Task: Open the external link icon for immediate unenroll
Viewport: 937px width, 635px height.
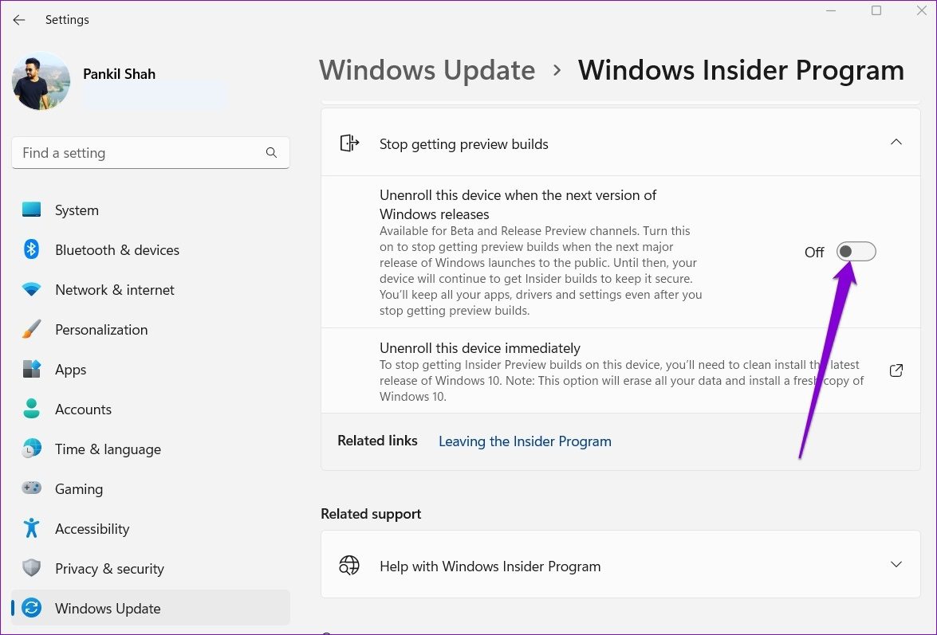Action: click(896, 370)
